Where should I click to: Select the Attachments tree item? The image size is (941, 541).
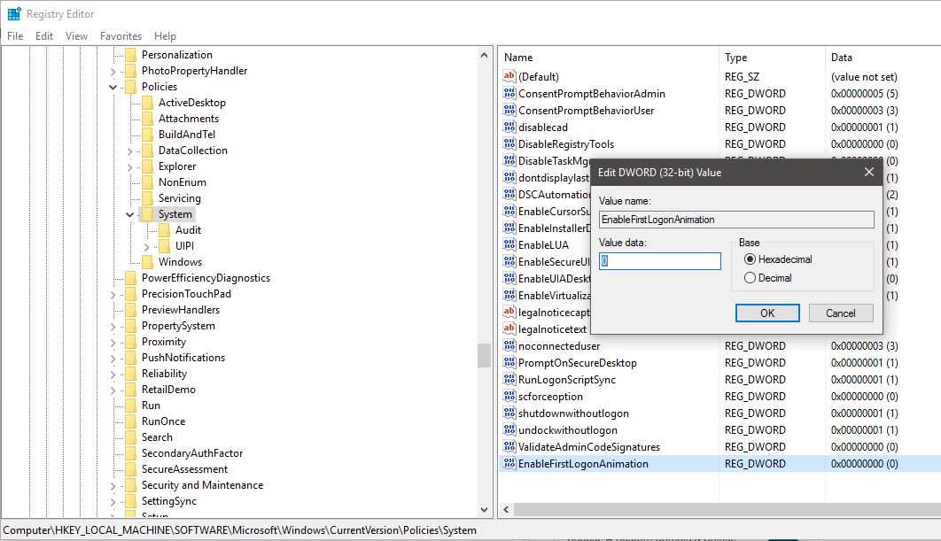coord(189,118)
